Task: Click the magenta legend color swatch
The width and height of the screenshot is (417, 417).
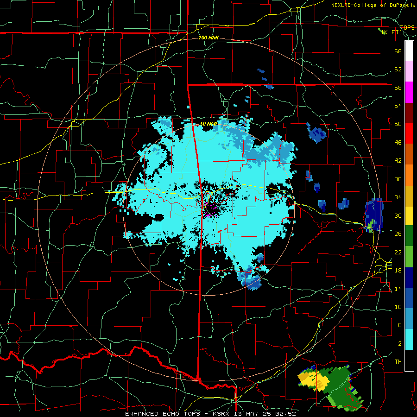Action: coord(409,92)
